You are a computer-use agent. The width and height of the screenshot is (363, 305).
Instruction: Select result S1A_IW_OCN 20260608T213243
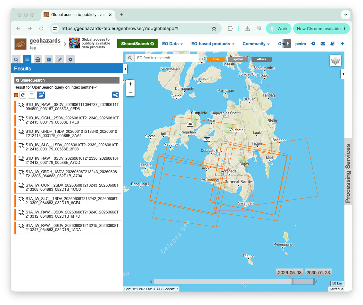68,187
